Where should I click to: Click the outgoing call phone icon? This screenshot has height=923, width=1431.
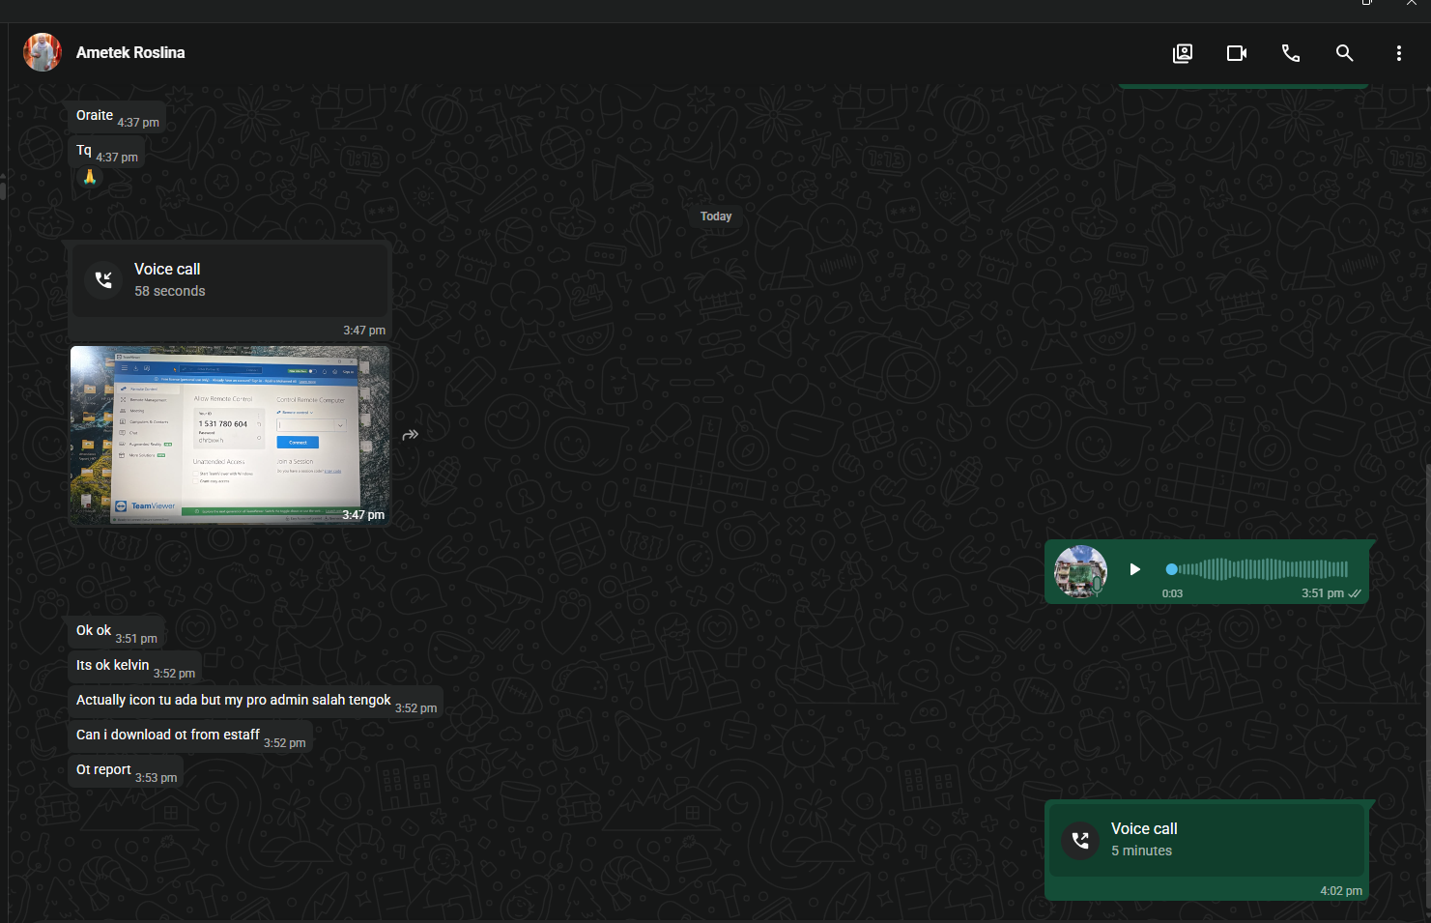pyautogui.click(x=1080, y=841)
